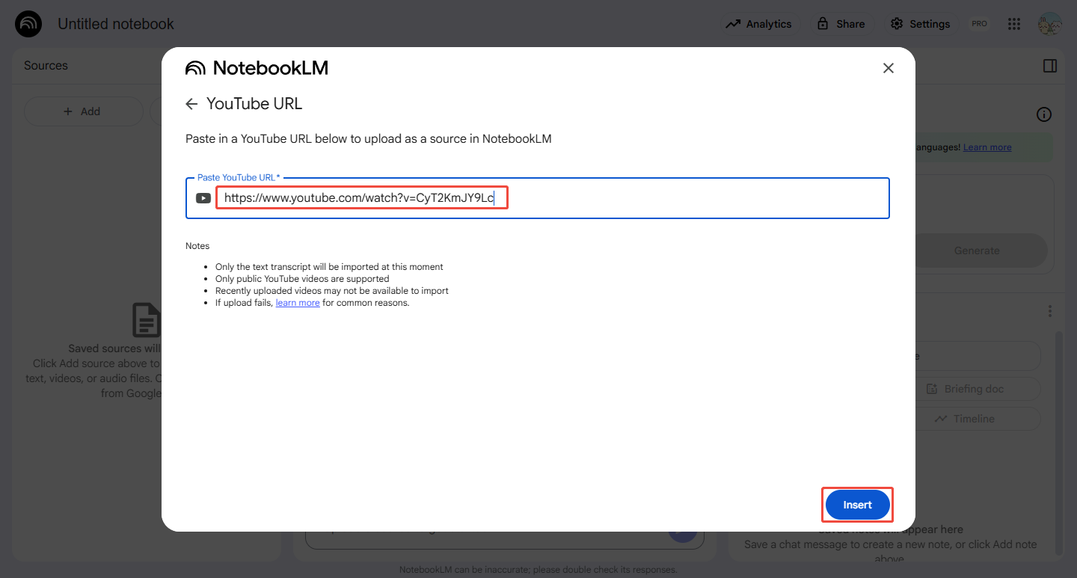Open notebook Settings
1077x578 pixels.
coord(920,24)
